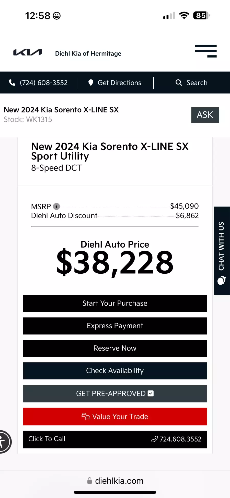Tap the chat bubble icon
Screen dimensions: 230x498
[221, 280]
